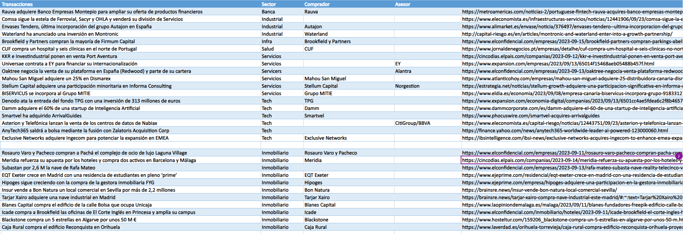Screen dimensions: 683x234
Task: Select the Transacciones header cell
Action: 130,4
